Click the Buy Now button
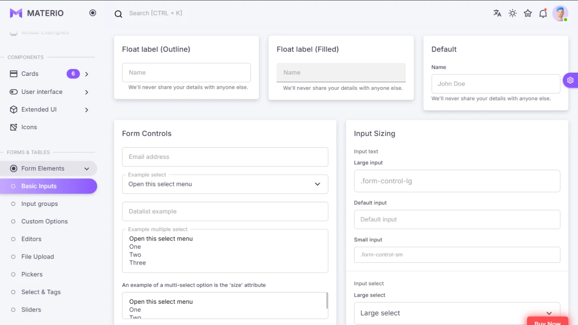This screenshot has height=325, width=578. [547, 322]
